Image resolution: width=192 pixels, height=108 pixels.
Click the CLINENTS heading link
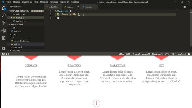click(31, 65)
